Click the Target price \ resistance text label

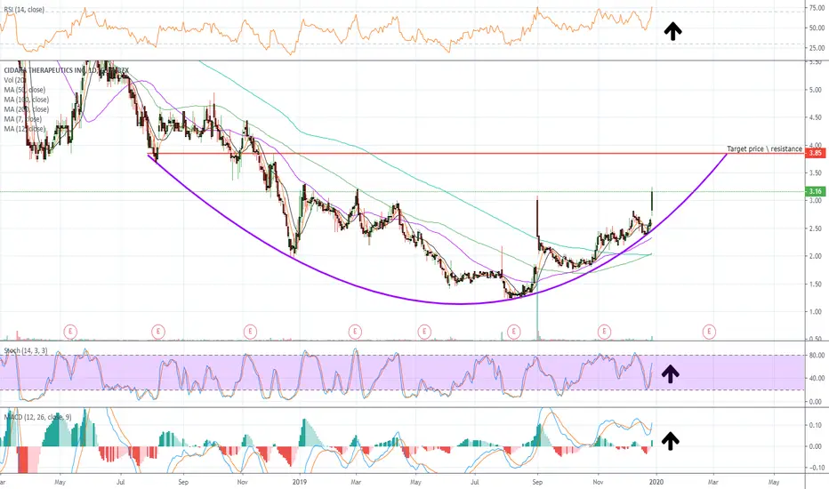tap(764, 149)
